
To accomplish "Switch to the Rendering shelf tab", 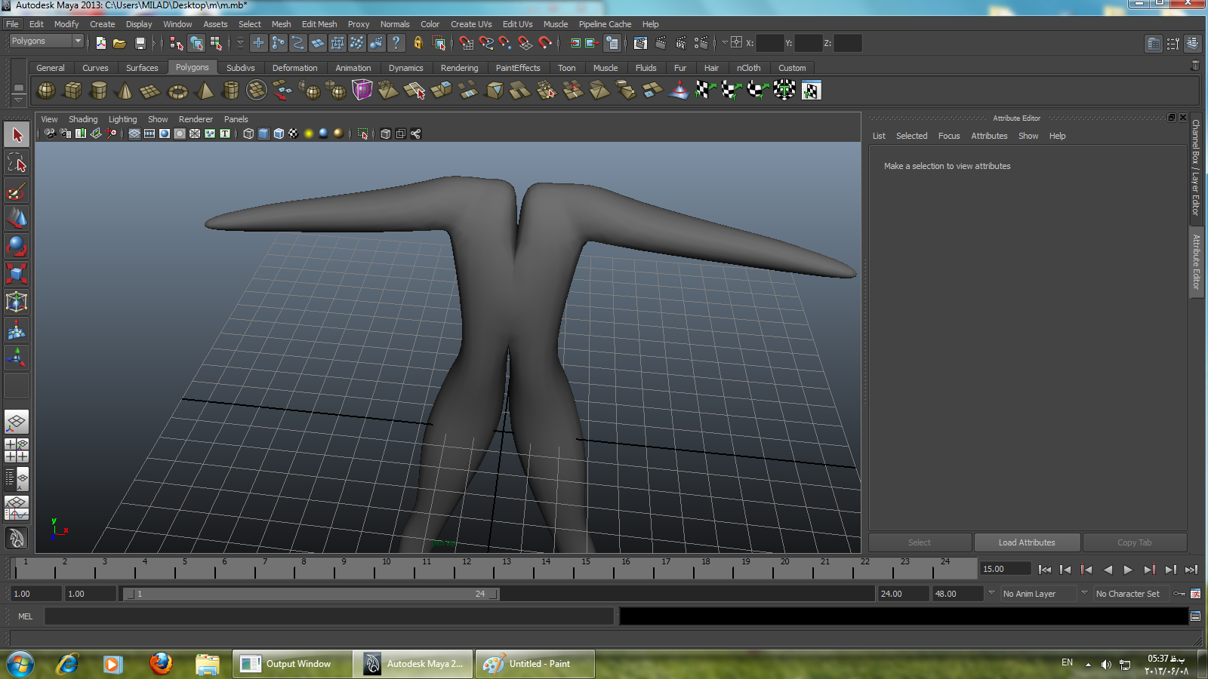I will click(459, 68).
